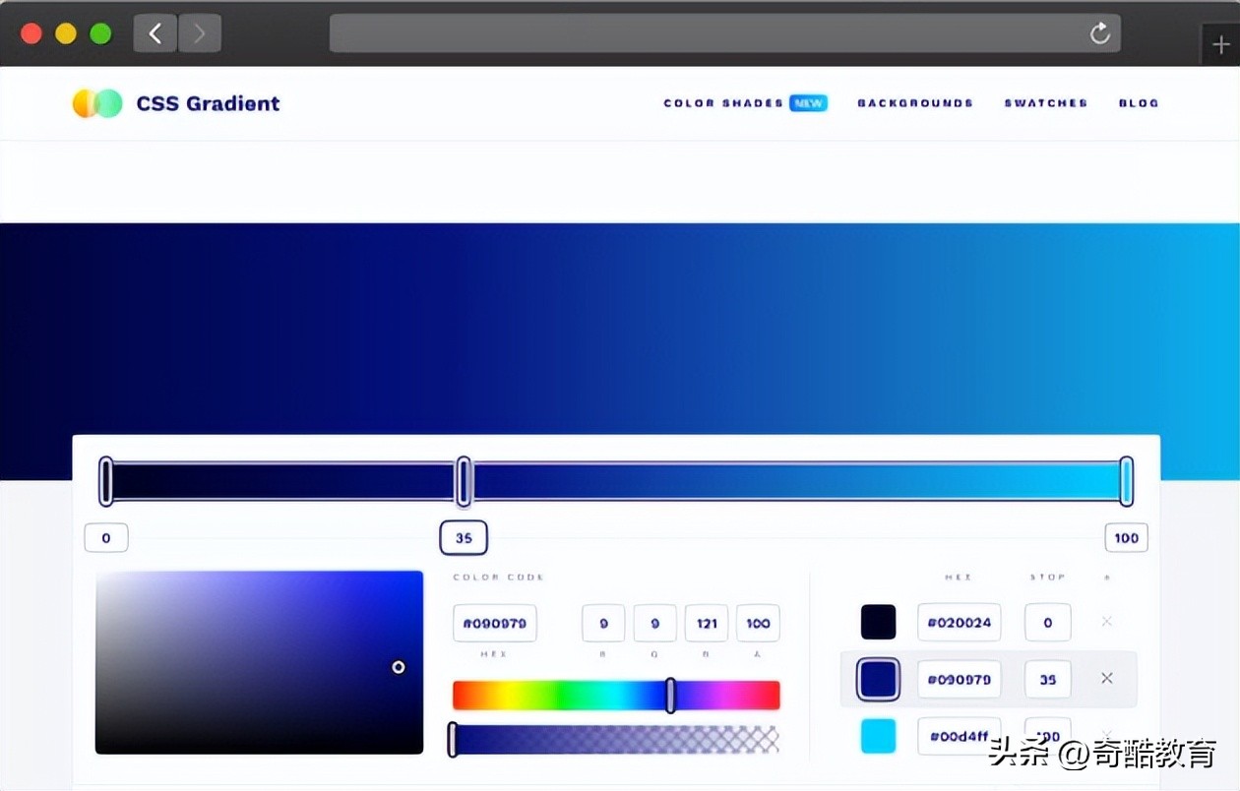Click the NEW badge next to Color Shades
Screen dimensions: 1240x791
809,102
